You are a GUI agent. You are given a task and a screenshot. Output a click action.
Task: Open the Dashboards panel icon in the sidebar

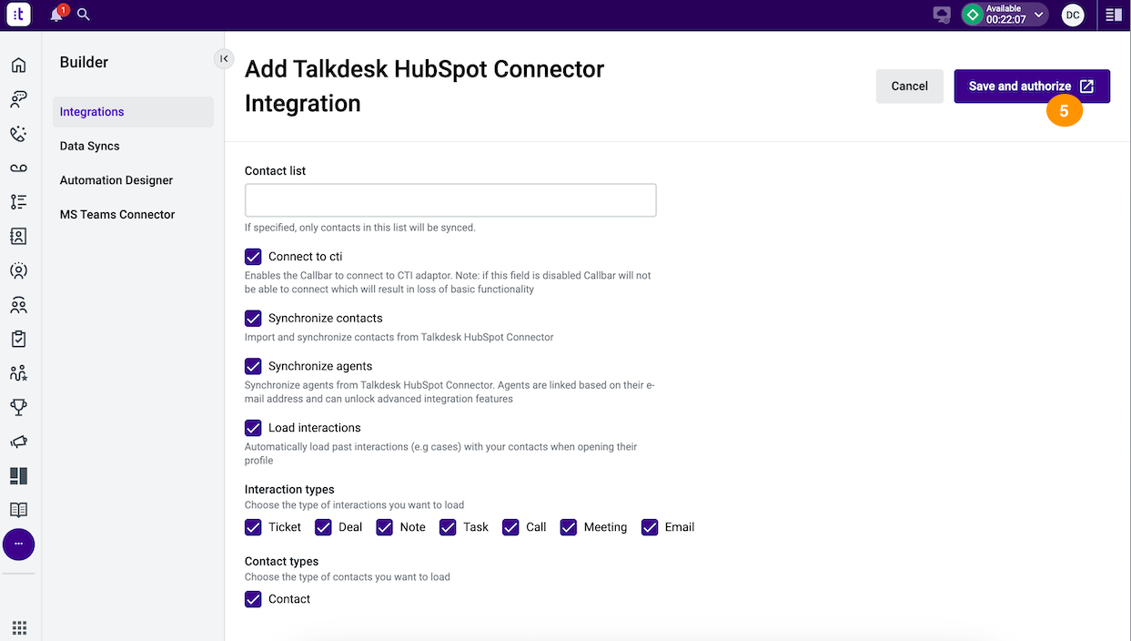[x=18, y=475]
